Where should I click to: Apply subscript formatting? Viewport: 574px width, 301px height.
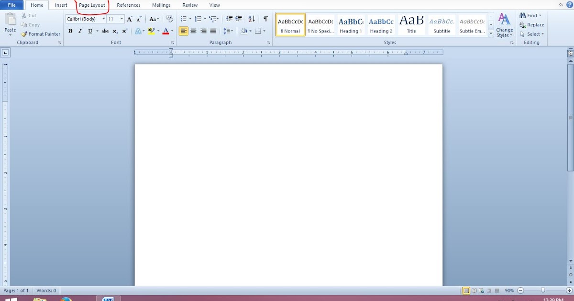tap(115, 31)
